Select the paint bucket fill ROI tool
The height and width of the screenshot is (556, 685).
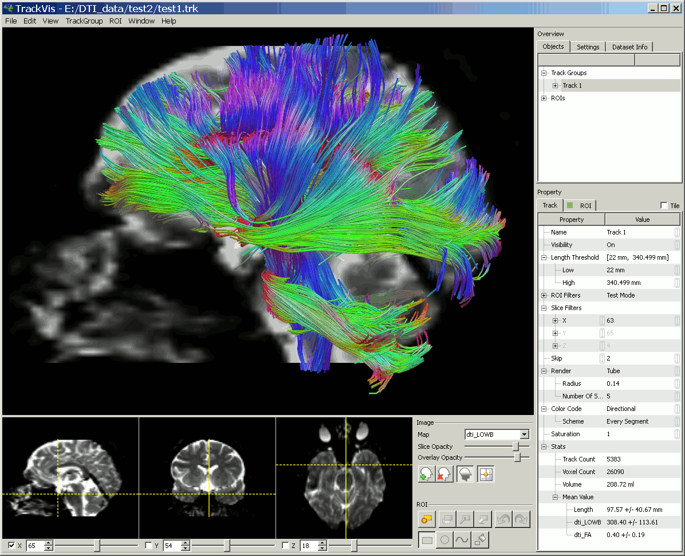pos(480,540)
